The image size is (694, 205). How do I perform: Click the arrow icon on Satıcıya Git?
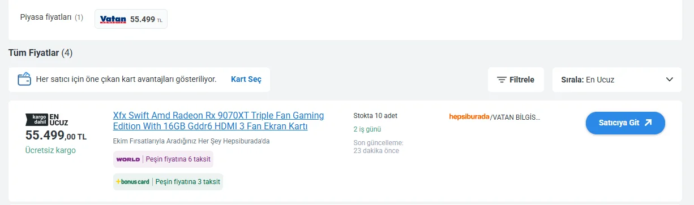pos(648,123)
